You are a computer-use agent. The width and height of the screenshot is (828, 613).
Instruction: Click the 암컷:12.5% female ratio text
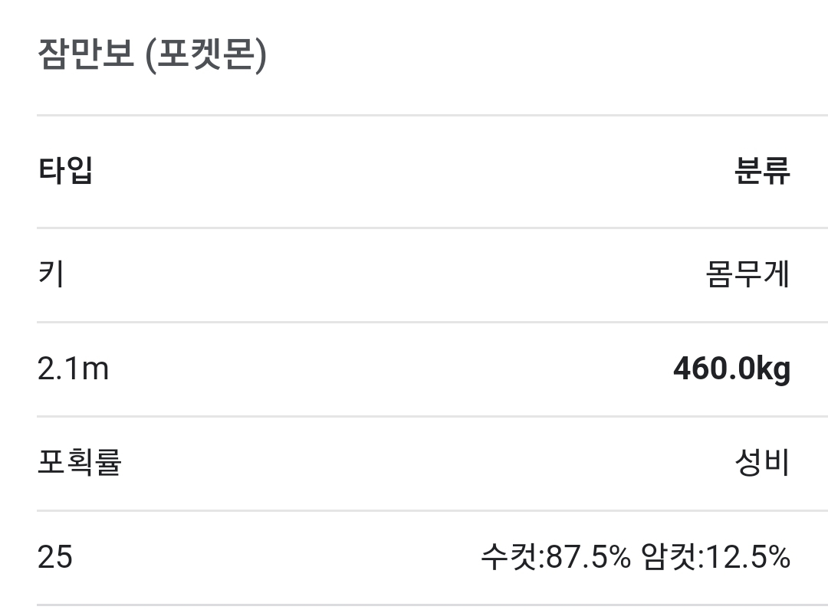click(715, 556)
